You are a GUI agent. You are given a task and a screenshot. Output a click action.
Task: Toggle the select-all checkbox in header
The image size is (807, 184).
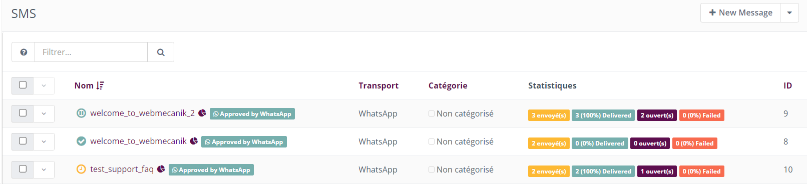point(23,85)
